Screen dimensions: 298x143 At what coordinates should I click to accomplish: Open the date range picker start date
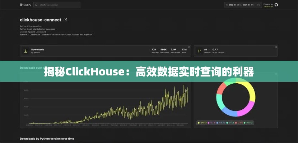235,5
